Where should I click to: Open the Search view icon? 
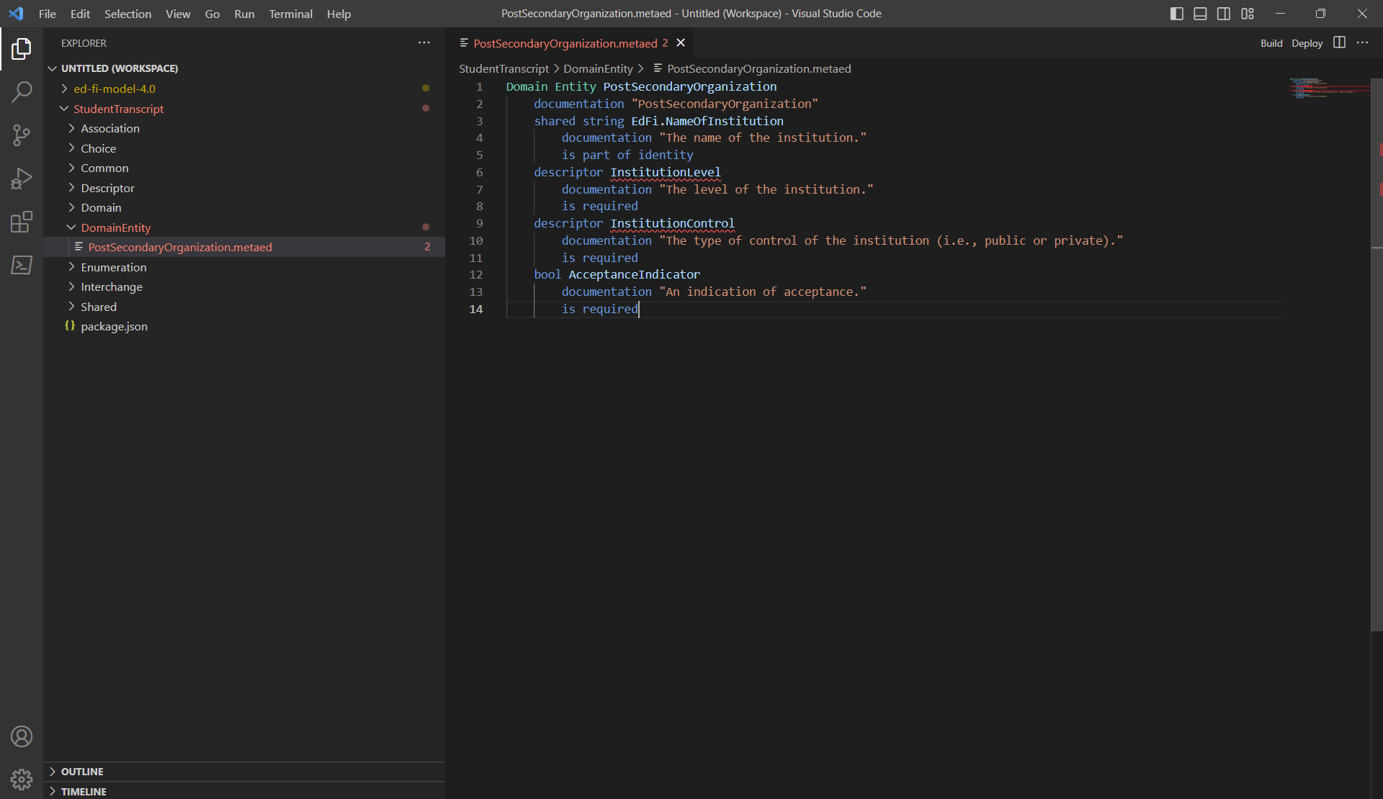pyautogui.click(x=22, y=92)
